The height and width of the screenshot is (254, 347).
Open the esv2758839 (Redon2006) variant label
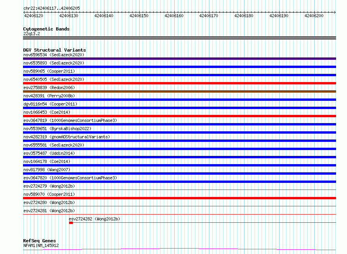pyautogui.click(x=49, y=88)
